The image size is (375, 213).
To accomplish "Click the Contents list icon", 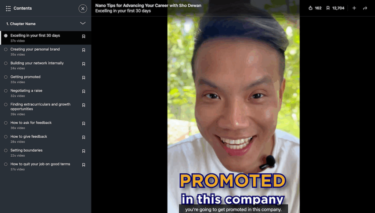I will pyautogui.click(x=8, y=8).
